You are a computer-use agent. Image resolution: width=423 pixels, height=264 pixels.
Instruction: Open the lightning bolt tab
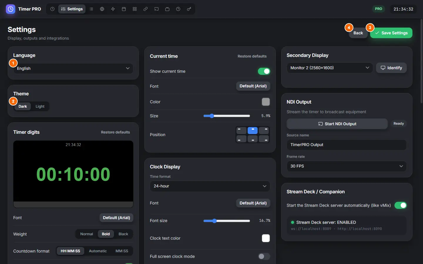(113, 9)
